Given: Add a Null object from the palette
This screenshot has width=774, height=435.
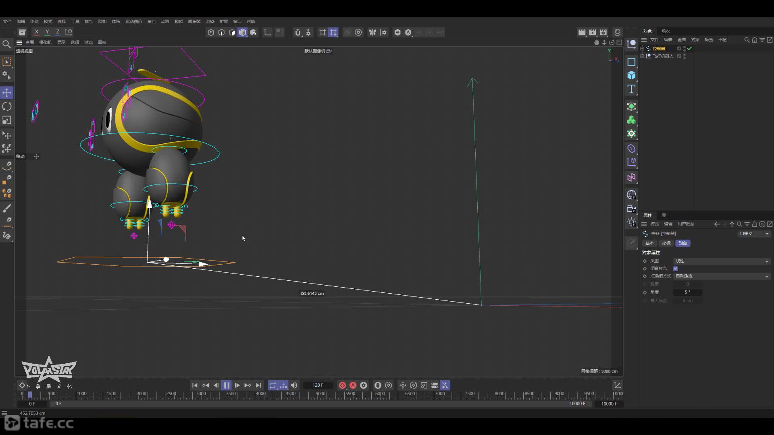Looking at the screenshot, I should [631, 43].
